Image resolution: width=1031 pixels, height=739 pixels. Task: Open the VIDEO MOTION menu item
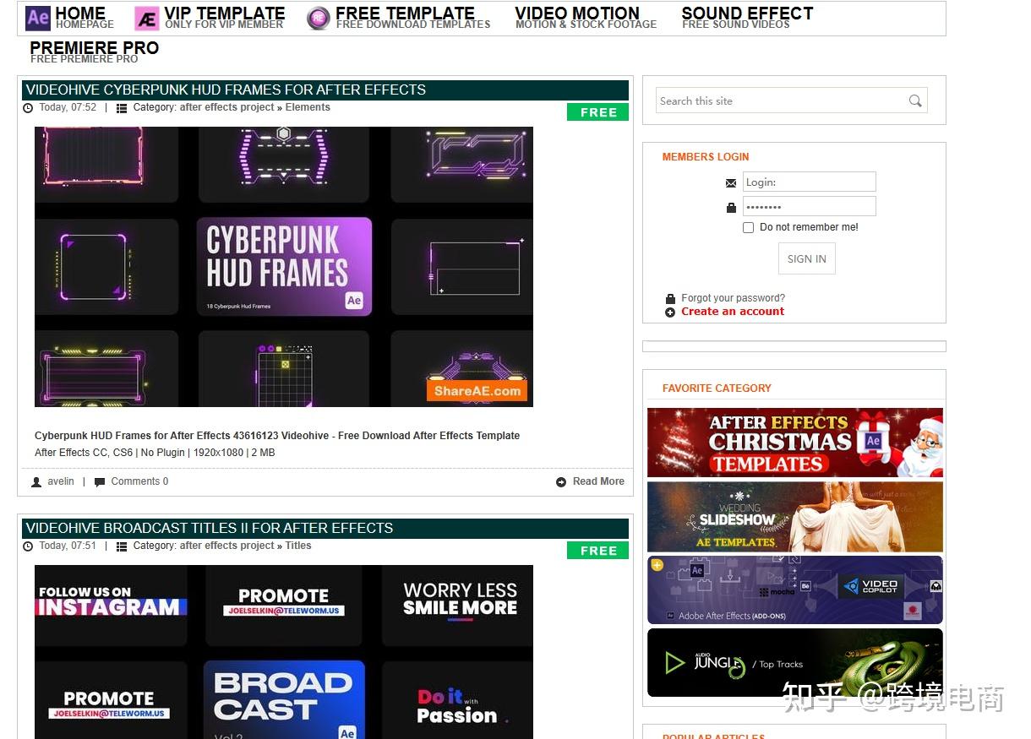pos(586,17)
